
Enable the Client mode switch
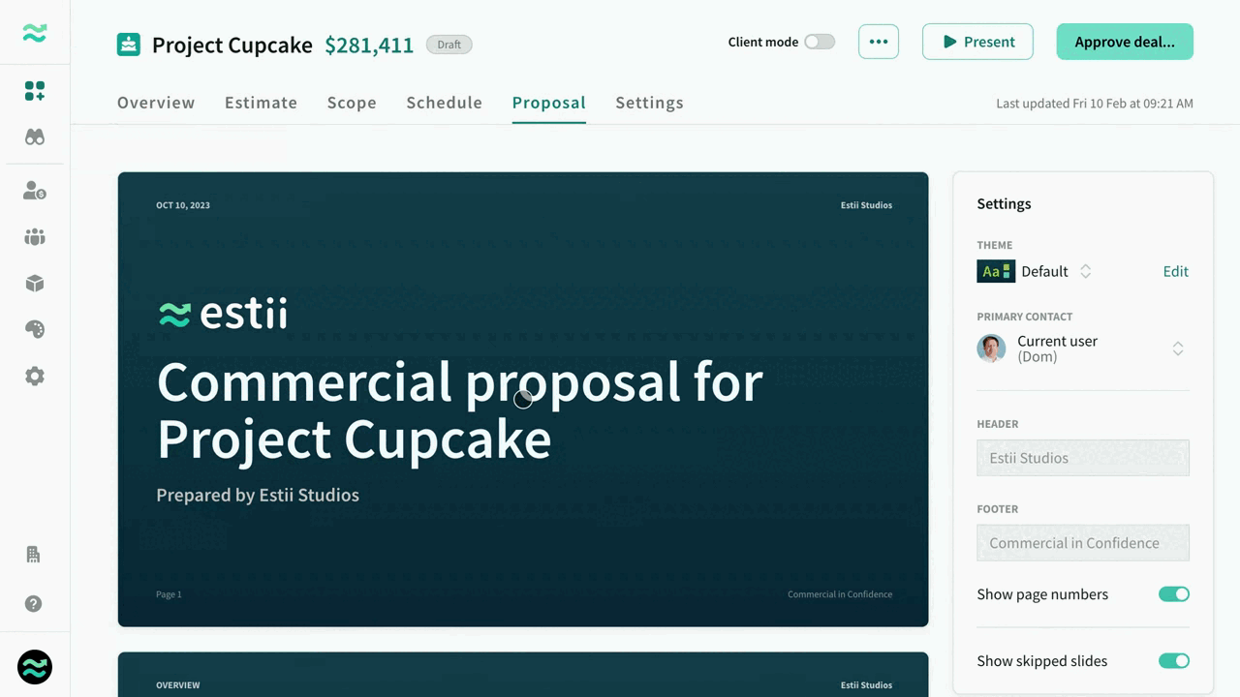[819, 42]
